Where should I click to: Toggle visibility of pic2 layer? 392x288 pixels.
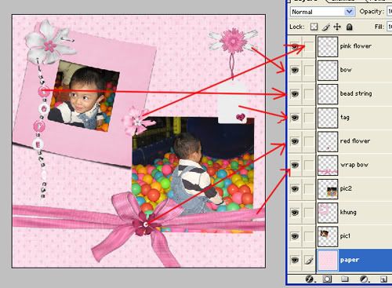point(295,188)
